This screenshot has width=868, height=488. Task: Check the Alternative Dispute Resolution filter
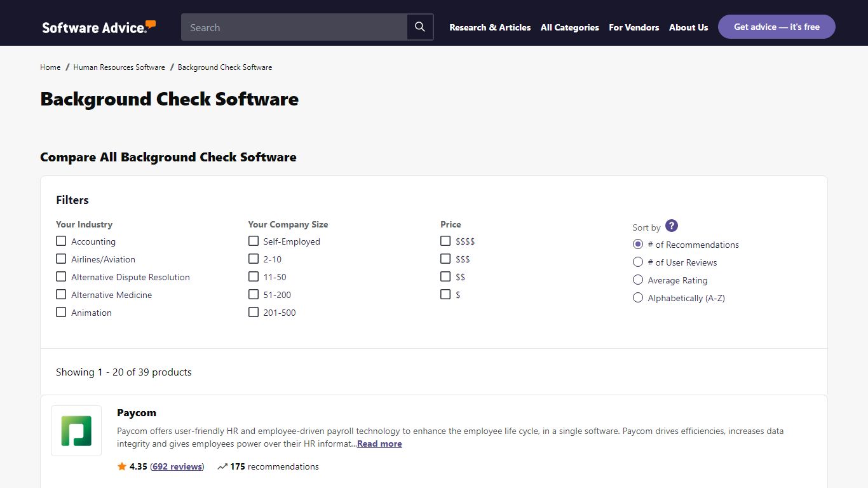(x=61, y=276)
